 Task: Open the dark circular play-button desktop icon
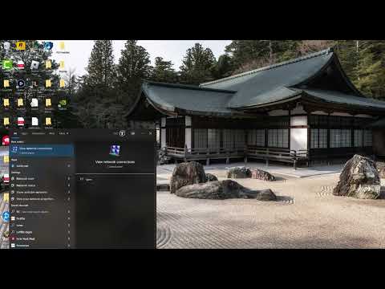point(21,84)
